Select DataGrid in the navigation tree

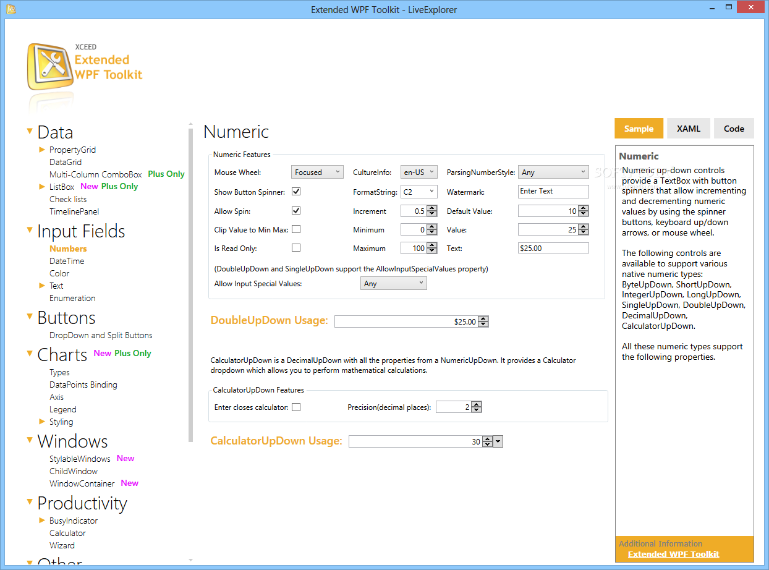click(66, 162)
